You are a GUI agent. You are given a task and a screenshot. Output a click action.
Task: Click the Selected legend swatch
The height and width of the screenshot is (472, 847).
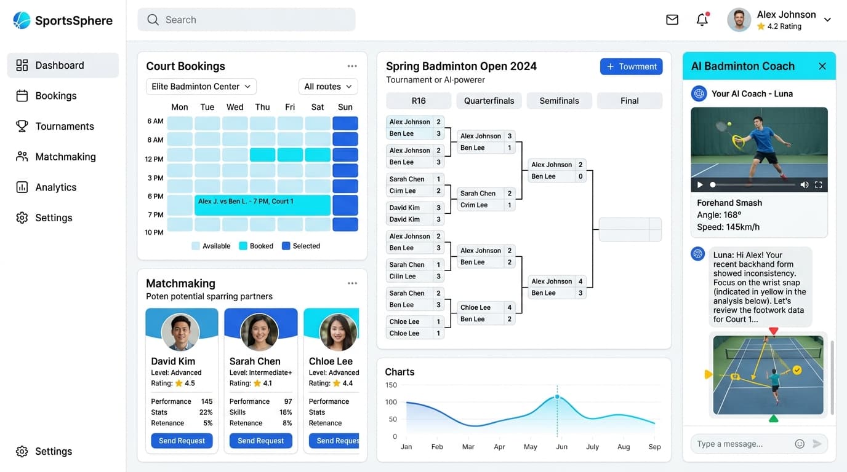286,246
